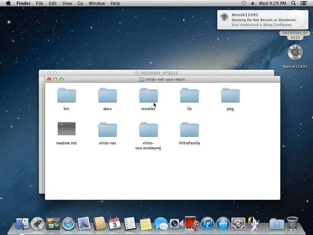Open the lib folder
The height and width of the screenshot is (235, 313).
[189, 95]
